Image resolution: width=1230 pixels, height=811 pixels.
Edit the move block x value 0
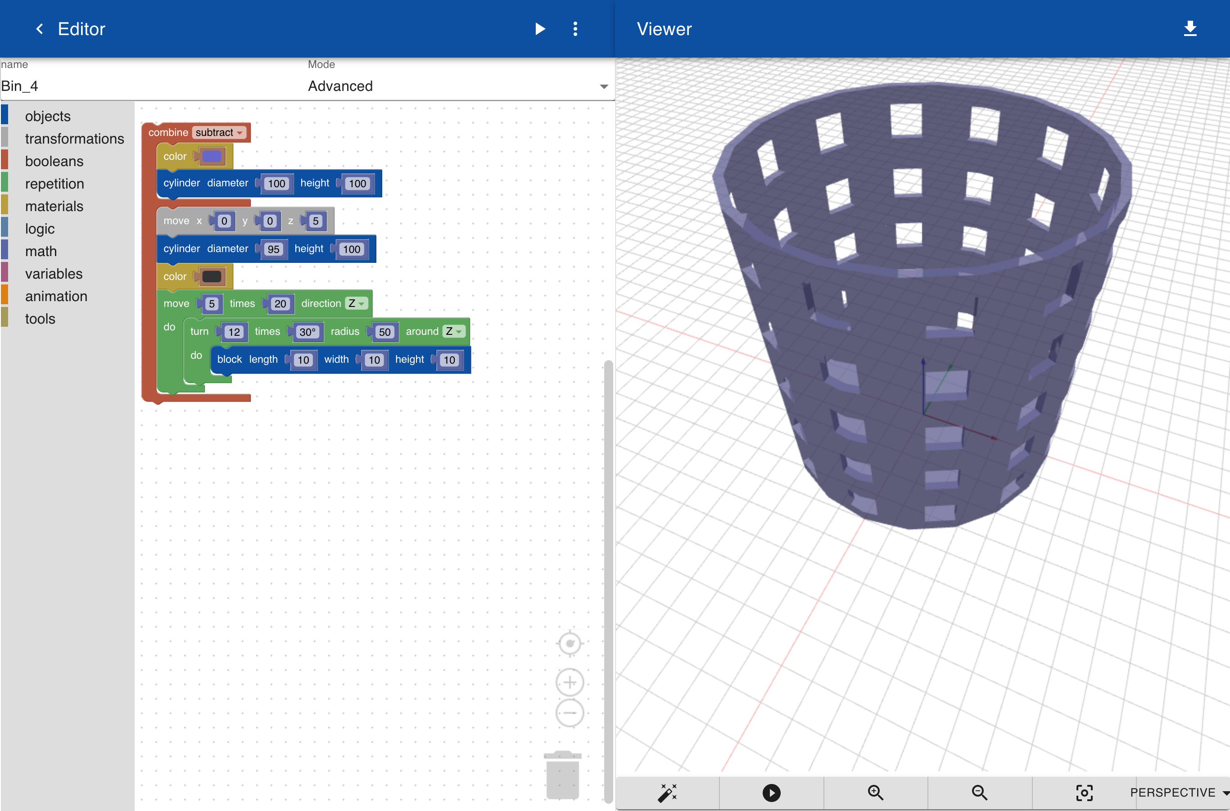pyautogui.click(x=224, y=221)
